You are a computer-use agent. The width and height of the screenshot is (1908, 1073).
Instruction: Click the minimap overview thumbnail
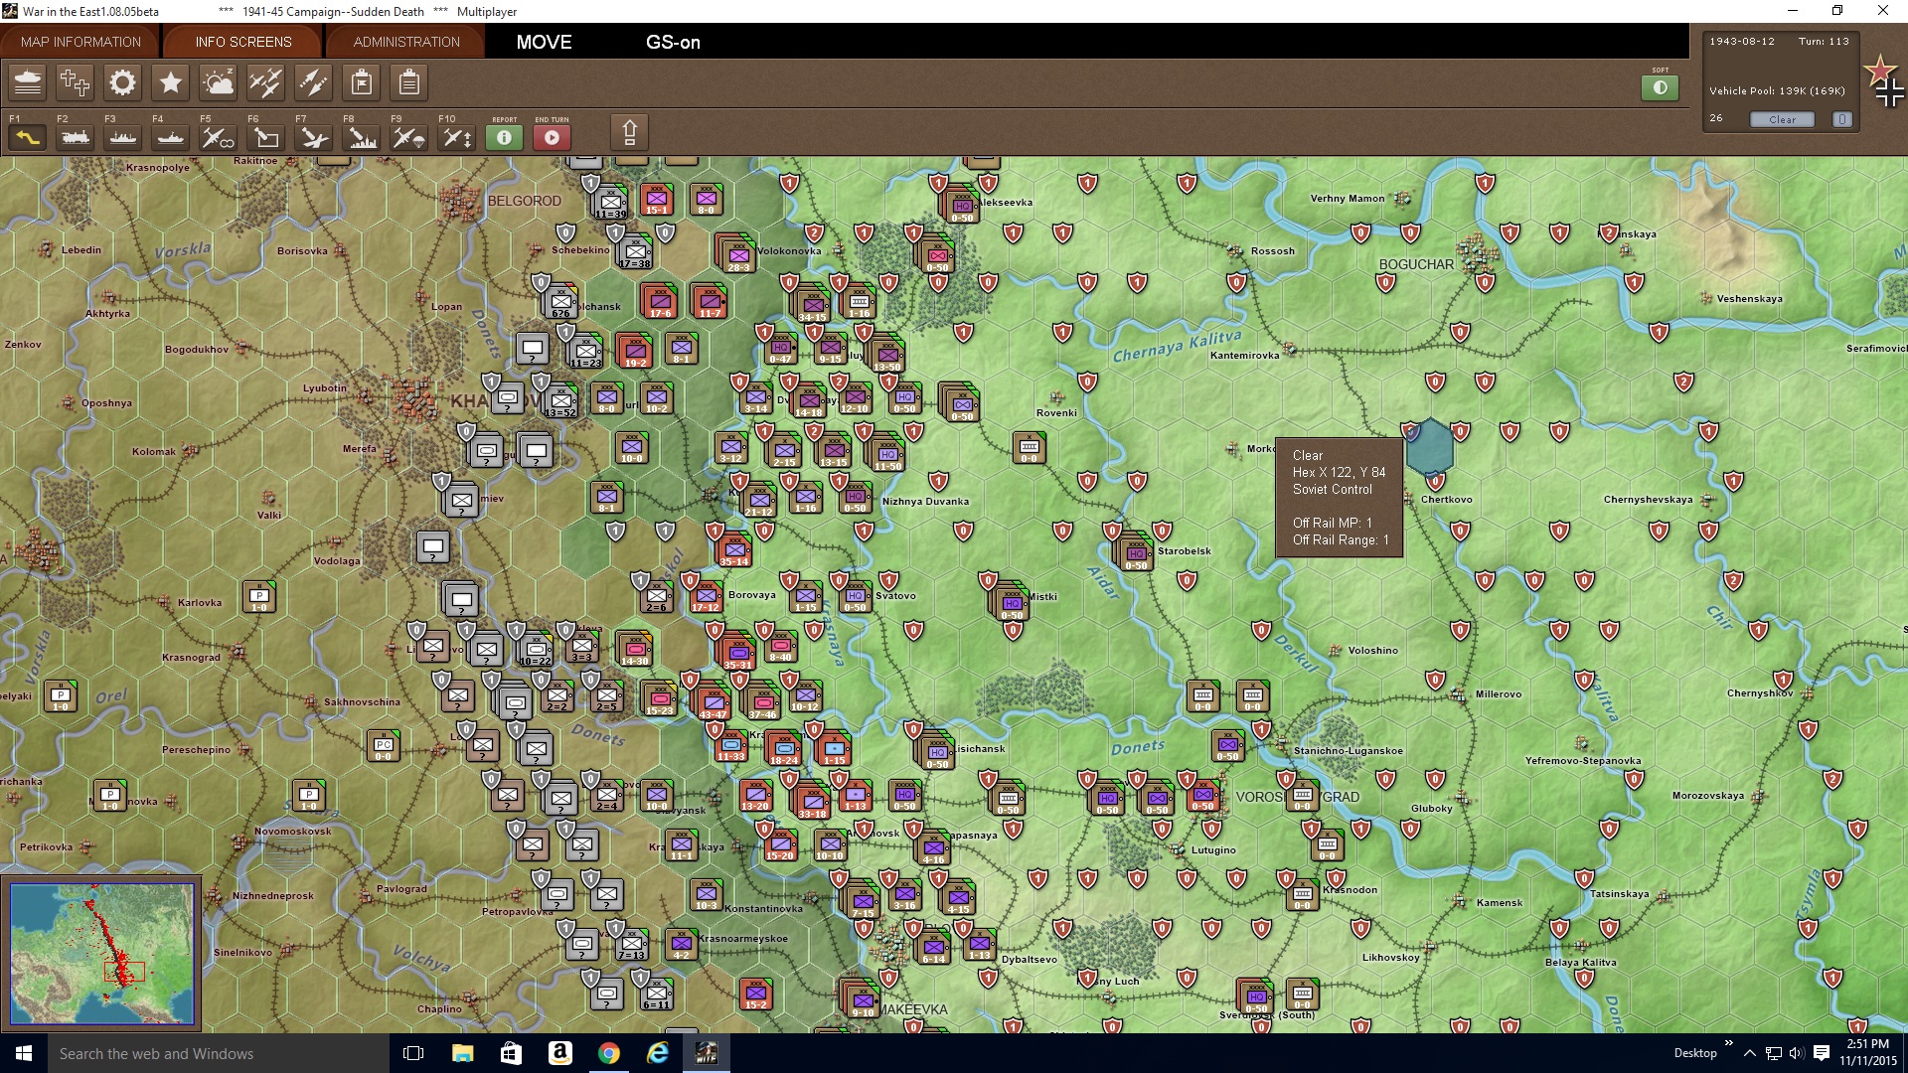tap(101, 953)
